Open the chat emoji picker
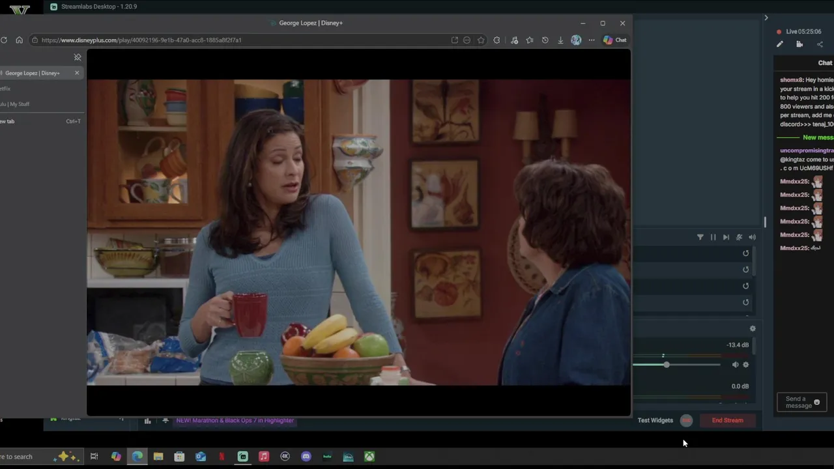The image size is (834, 469). (817, 403)
